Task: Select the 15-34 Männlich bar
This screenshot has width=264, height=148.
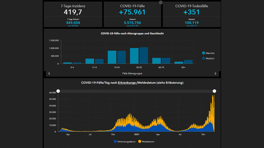Action: [x=112, y=57]
